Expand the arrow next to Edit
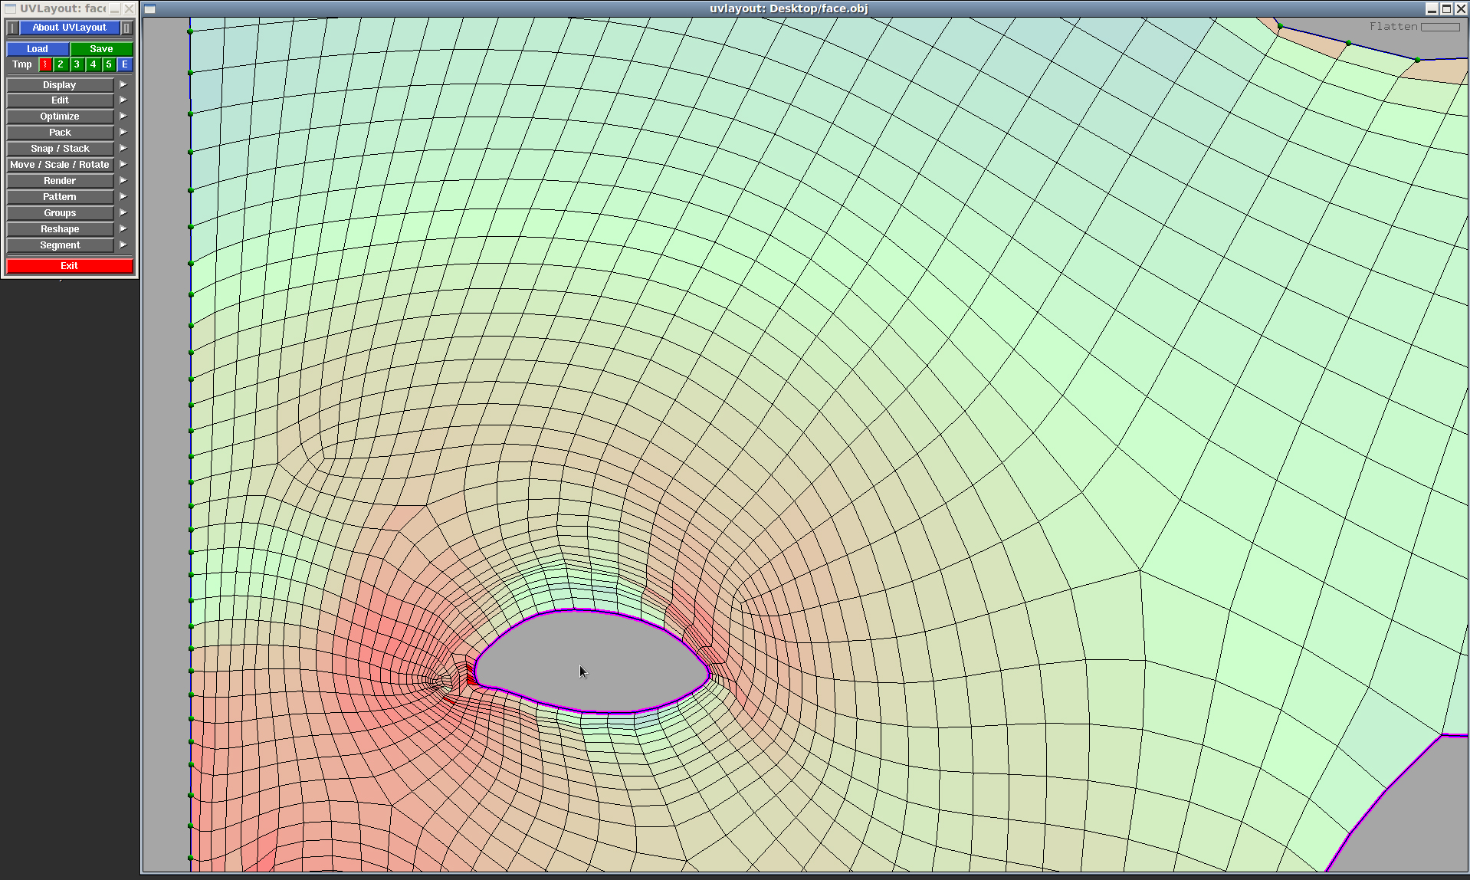1470x880 pixels. pyautogui.click(x=123, y=100)
